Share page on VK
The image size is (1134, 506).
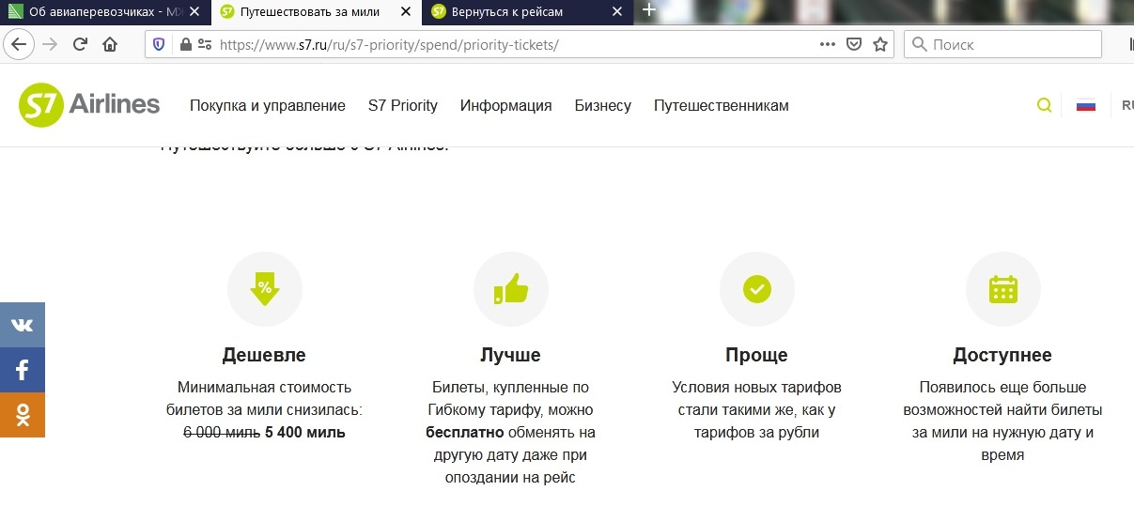click(23, 325)
